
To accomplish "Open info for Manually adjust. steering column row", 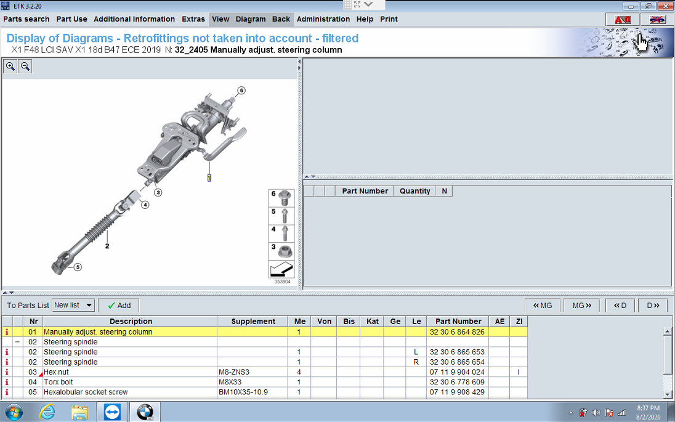I will pyautogui.click(x=6, y=332).
